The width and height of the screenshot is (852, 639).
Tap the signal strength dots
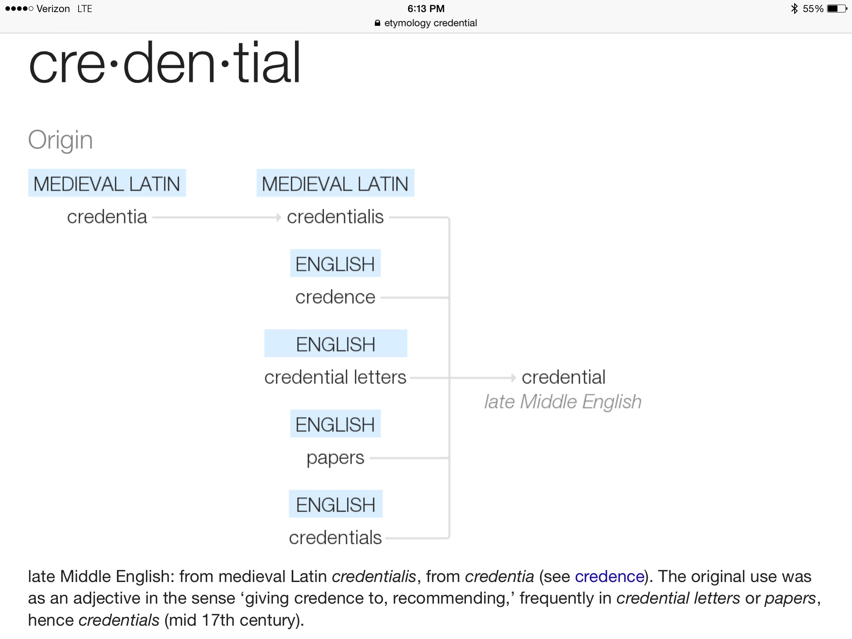pos(19,9)
